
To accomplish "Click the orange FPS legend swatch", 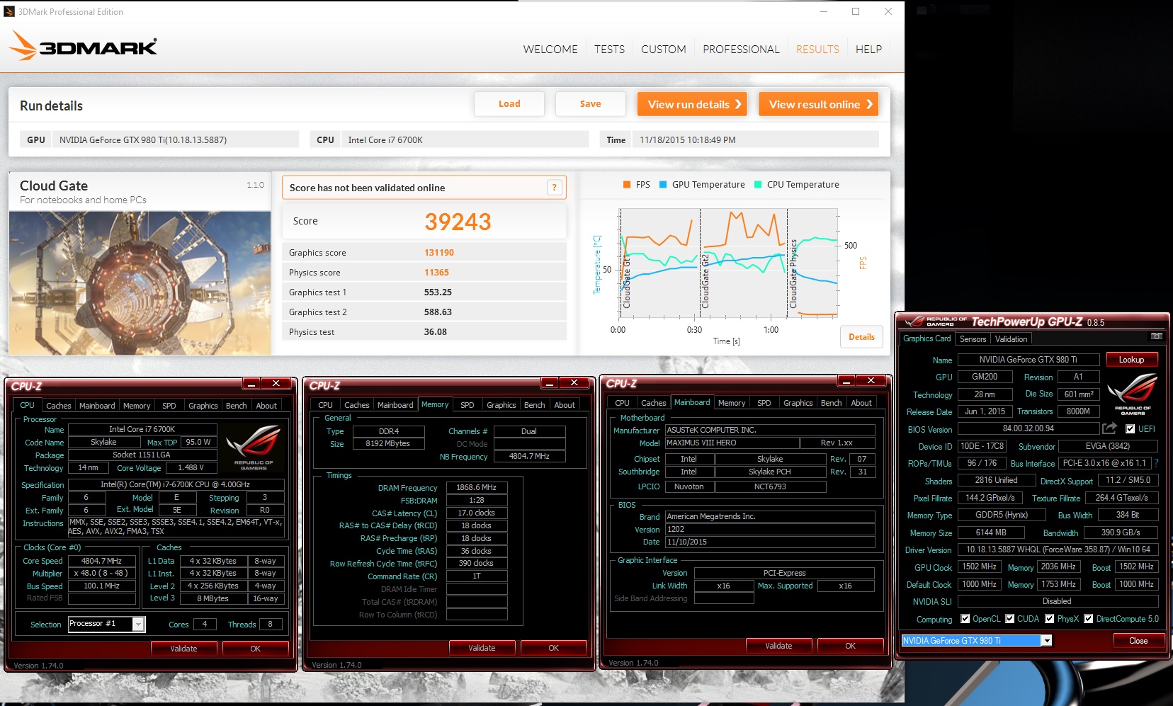I will tap(627, 185).
